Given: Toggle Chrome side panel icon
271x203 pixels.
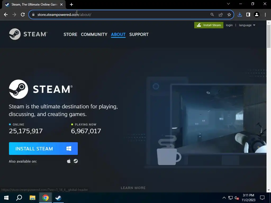Looking at the screenshot, I should 248,15.
